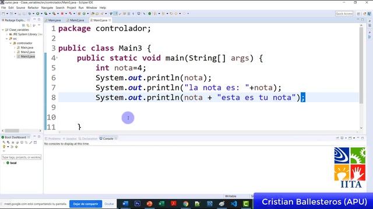The width and height of the screenshot is (373, 209).
Task: Open the lightbulb dropdown arrow in Boot Dashboard
Action: [x=8, y=147]
